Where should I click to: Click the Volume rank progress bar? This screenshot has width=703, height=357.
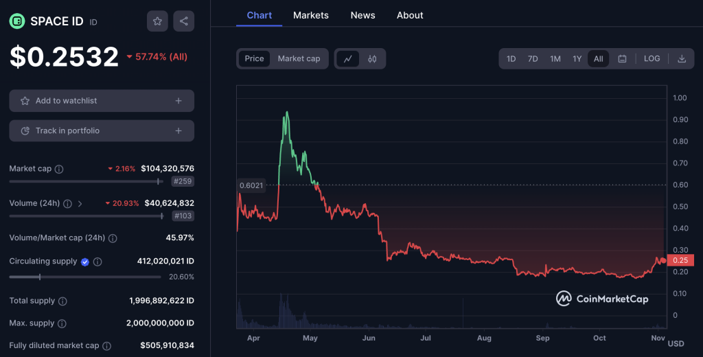pos(87,216)
